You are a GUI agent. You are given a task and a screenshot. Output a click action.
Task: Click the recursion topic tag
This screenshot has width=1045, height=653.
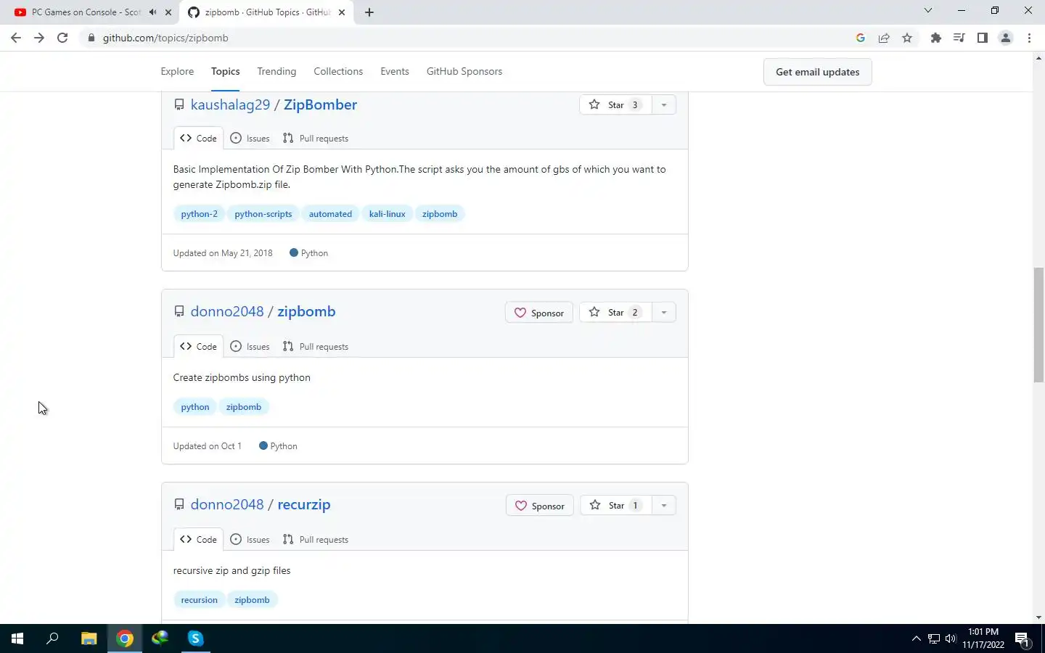199,600
